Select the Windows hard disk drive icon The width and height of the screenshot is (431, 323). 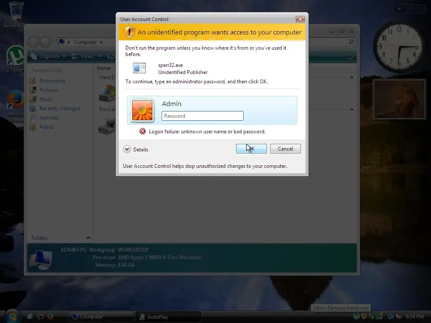(107, 93)
